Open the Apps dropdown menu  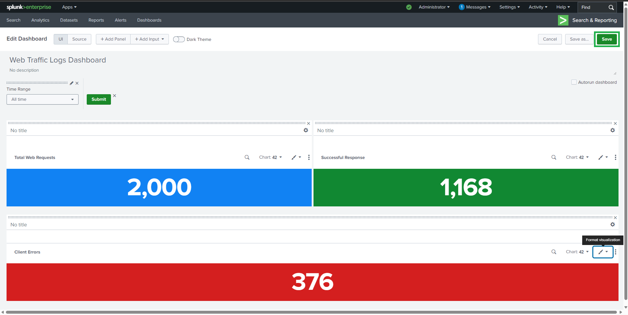(x=69, y=7)
